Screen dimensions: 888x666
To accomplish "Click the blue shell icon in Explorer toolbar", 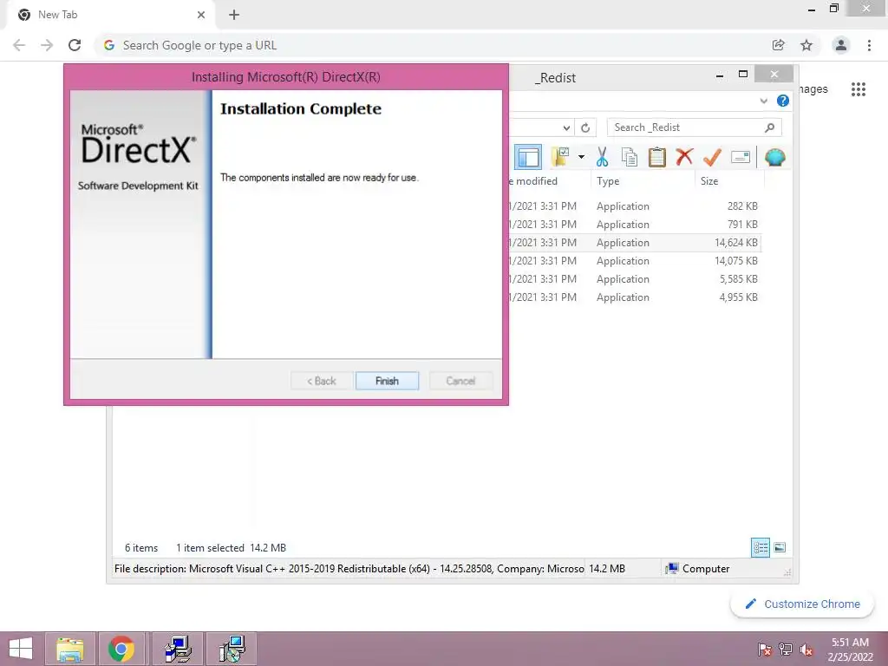I will coord(774,157).
